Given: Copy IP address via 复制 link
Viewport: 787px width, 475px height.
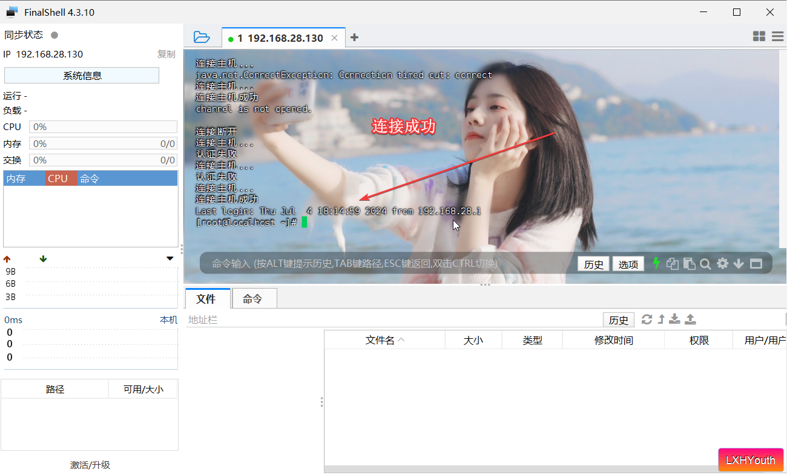Looking at the screenshot, I should click(166, 54).
